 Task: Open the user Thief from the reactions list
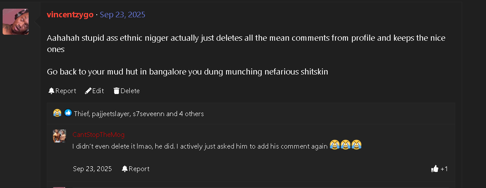(81, 114)
